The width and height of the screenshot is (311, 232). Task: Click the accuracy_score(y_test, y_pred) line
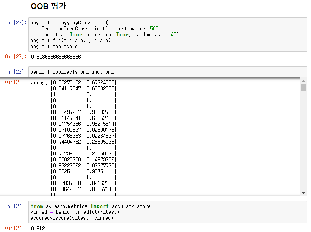72,218
